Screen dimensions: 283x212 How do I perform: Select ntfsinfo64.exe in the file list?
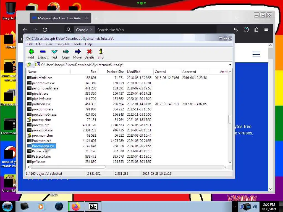[x=42, y=78]
